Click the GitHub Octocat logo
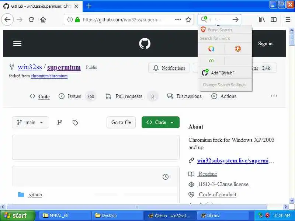This screenshot has height=221, width=295. [x=145, y=43]
